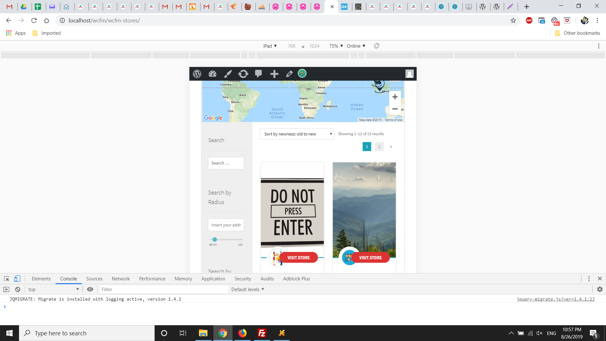Image resolution: width=606 pixels, height=341 pixels.
Task: Open the Imported bookmarks folder
Action: pos(47,33)
